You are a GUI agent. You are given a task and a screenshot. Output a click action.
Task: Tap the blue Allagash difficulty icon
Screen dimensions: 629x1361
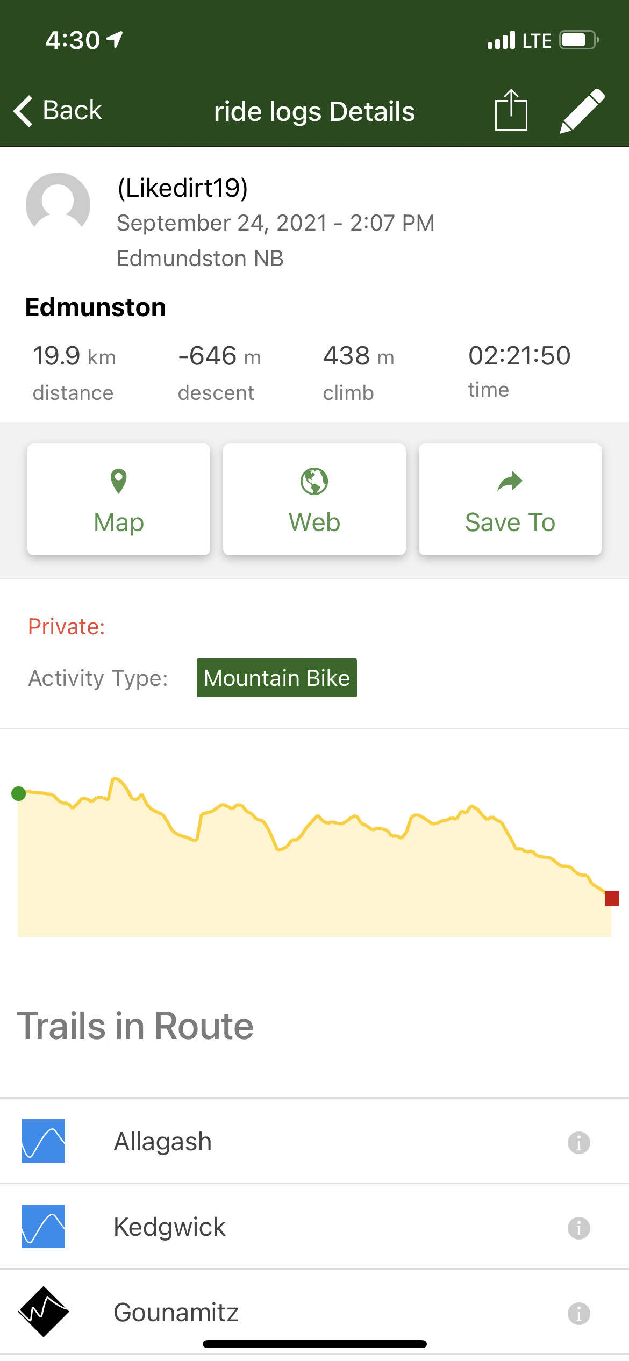(43, 1141)
